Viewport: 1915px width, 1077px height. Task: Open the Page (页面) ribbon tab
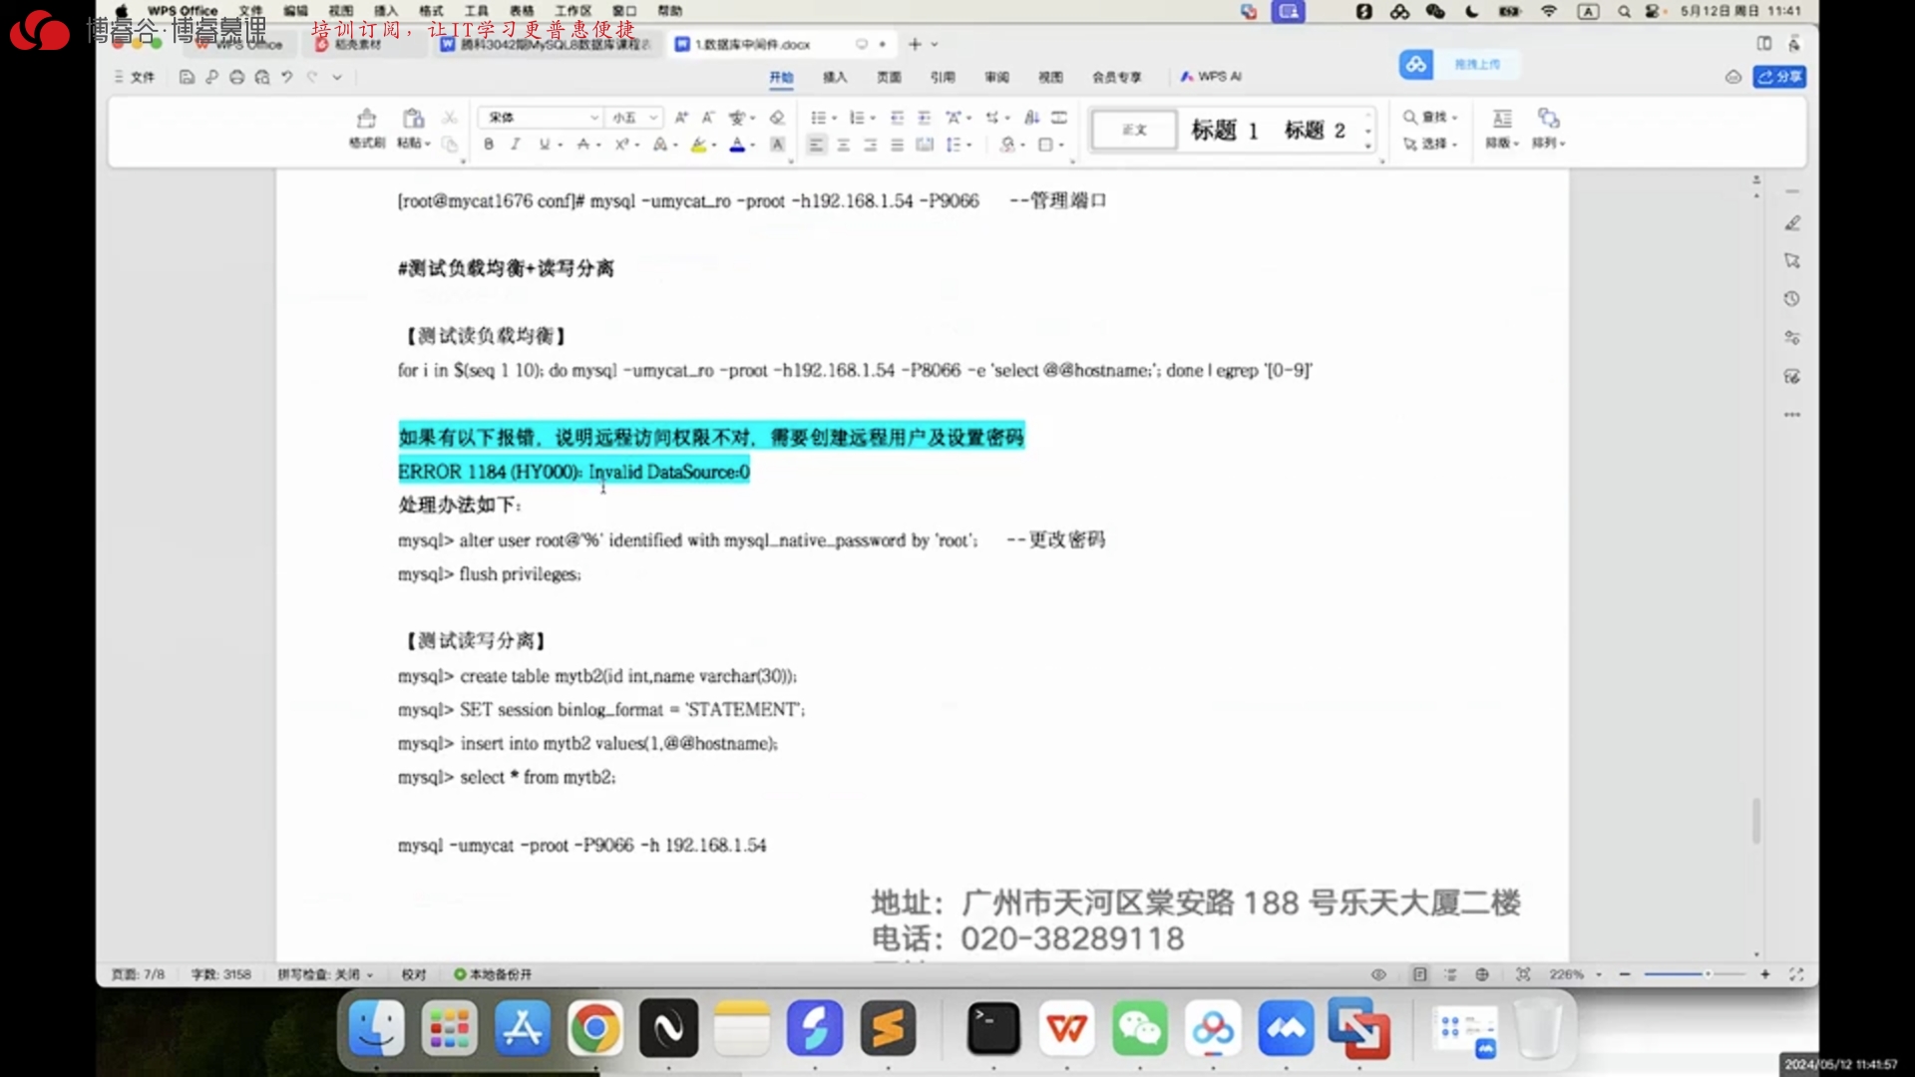click(889, 77)
